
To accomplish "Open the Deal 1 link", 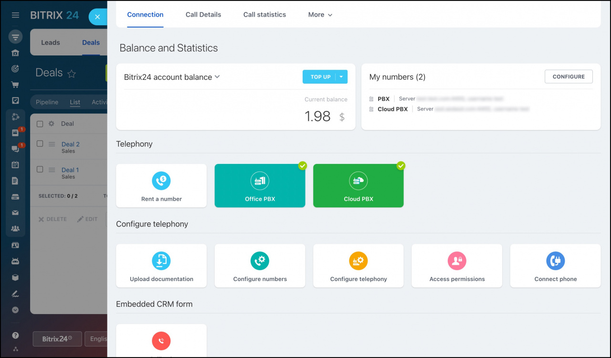I will click(70, 170).
